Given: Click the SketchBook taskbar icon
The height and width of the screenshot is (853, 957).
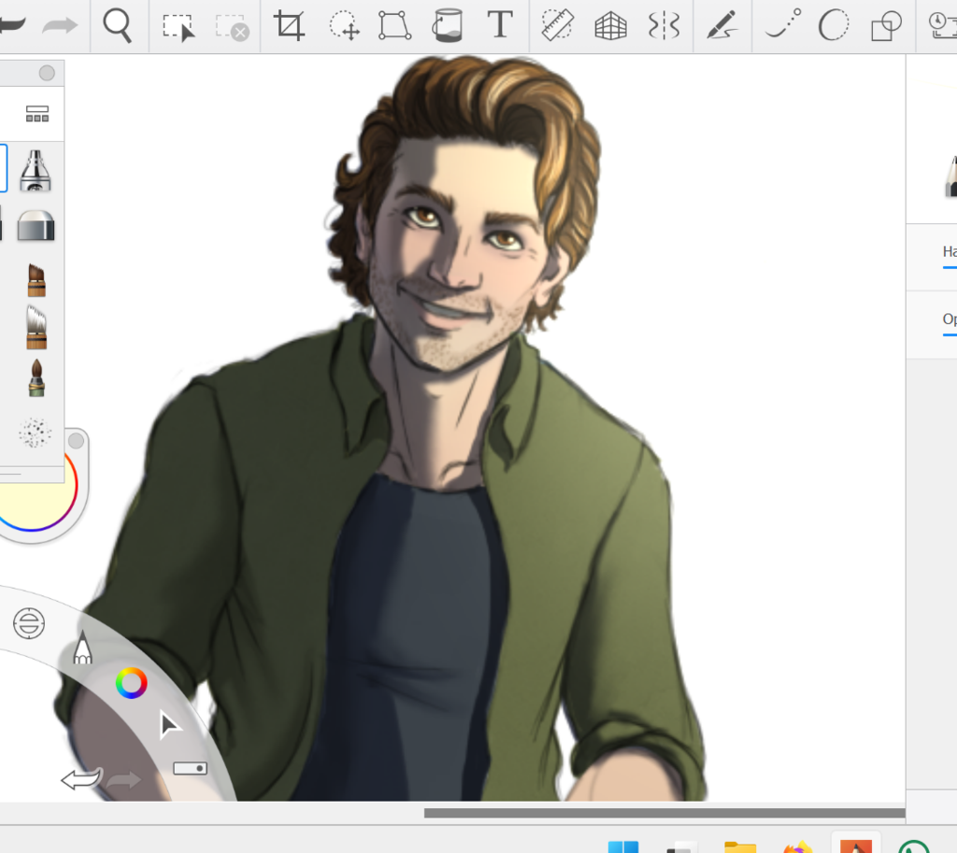Looking at the screenshot, I should pos(856,846).
